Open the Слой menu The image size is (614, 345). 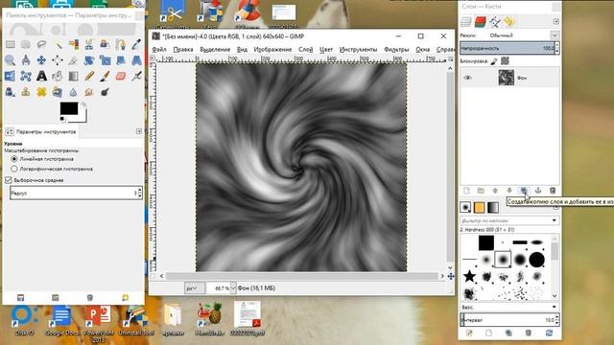click(x=305, y=49)
